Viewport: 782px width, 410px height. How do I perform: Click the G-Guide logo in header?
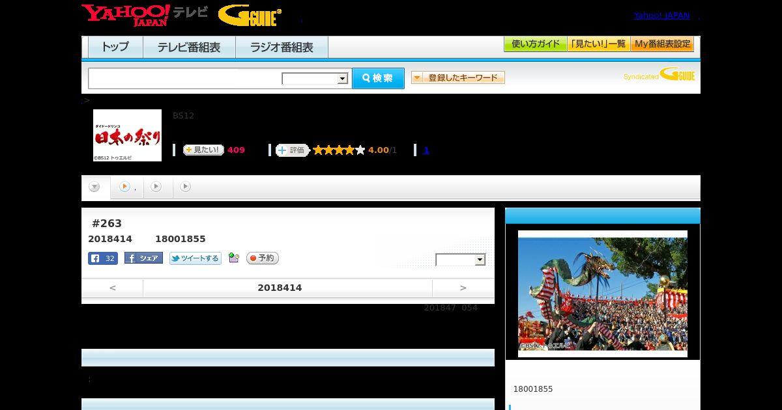(x=250, y=15)
